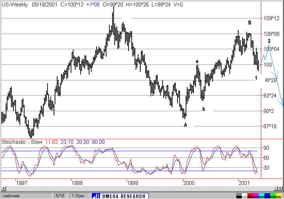Click the 93^24 price axis label
The width and height of the screenshot is (284, 199).
[270, 96]
